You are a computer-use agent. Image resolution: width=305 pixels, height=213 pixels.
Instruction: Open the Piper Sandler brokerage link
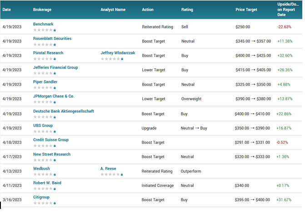(45, 82)
